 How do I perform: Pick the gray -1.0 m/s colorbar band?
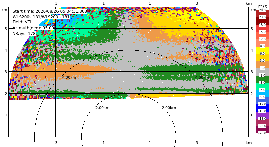point(262,71)
